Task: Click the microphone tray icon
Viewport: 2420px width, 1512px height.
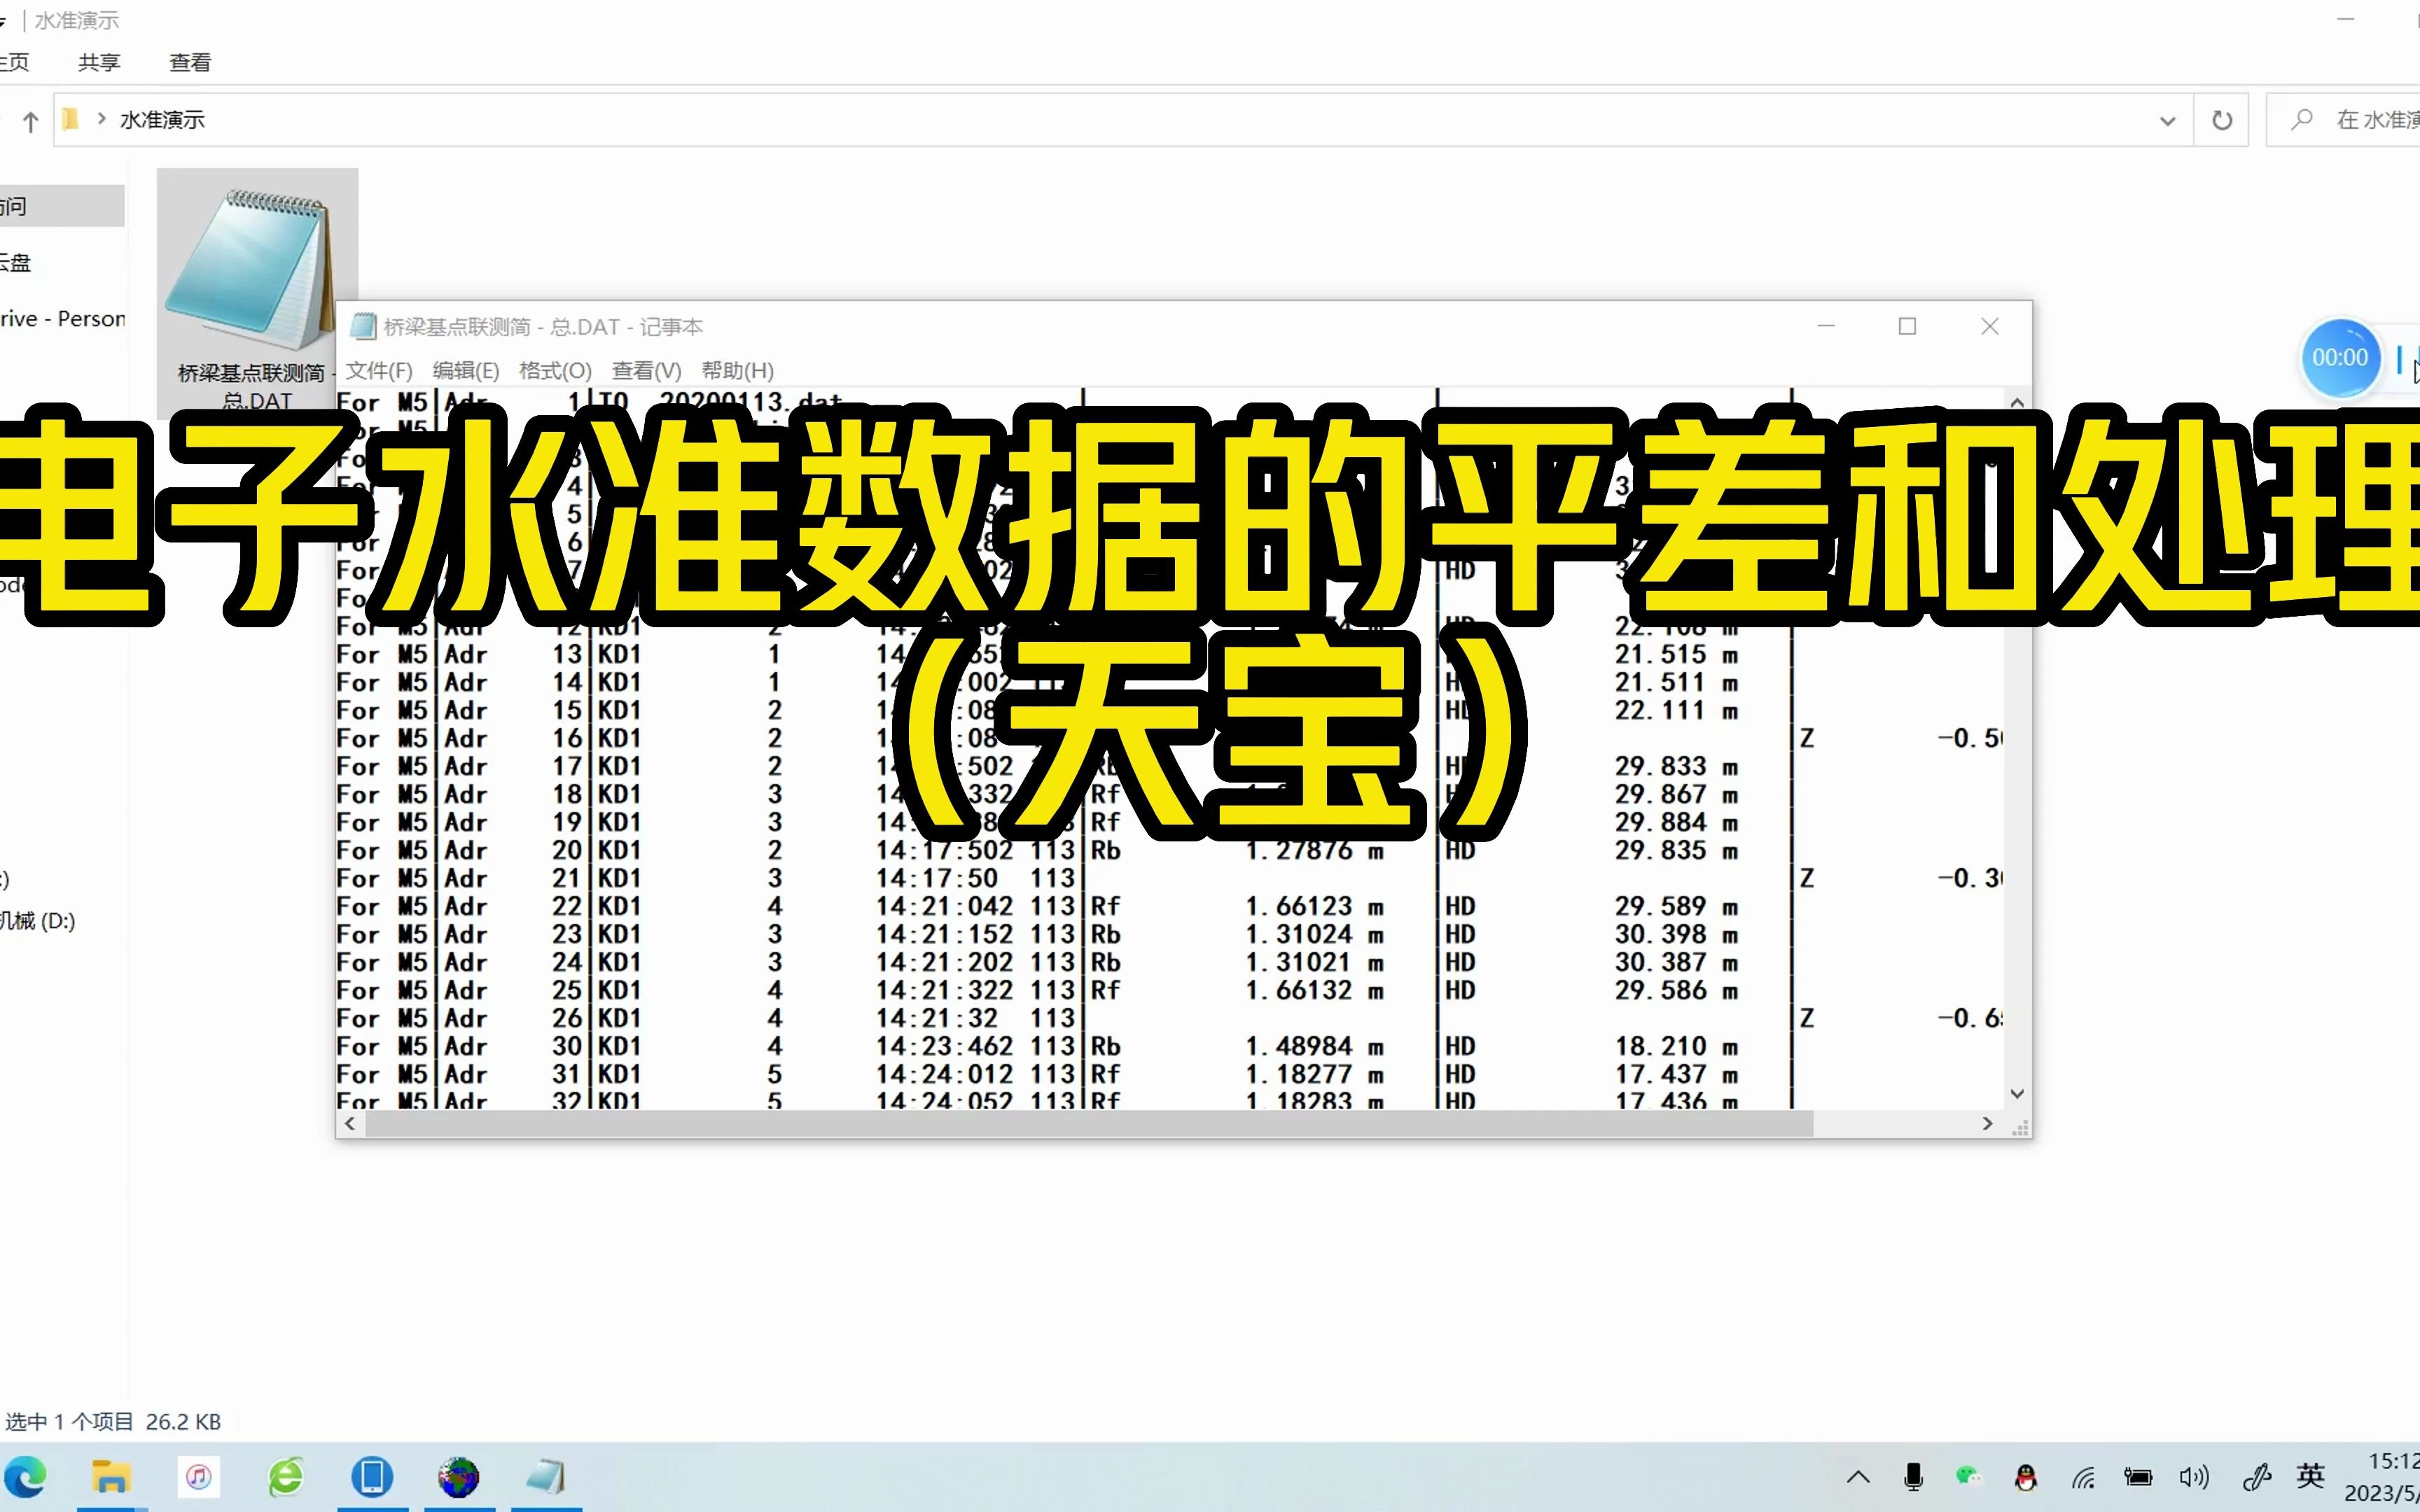Action: pyautogui.click(x=1914, y=1477)
